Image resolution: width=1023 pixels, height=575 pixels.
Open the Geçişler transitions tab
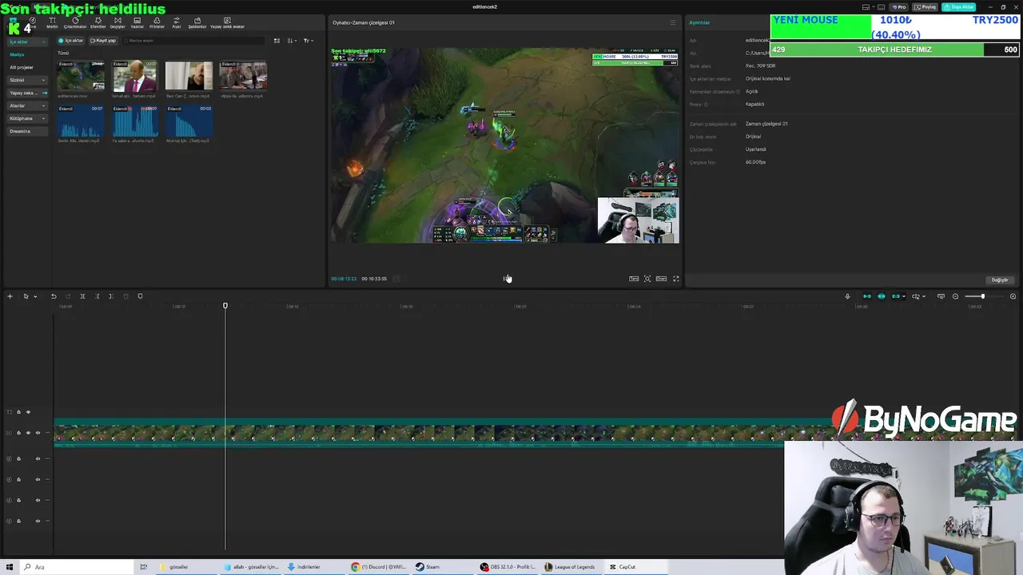tap(117, 22)
